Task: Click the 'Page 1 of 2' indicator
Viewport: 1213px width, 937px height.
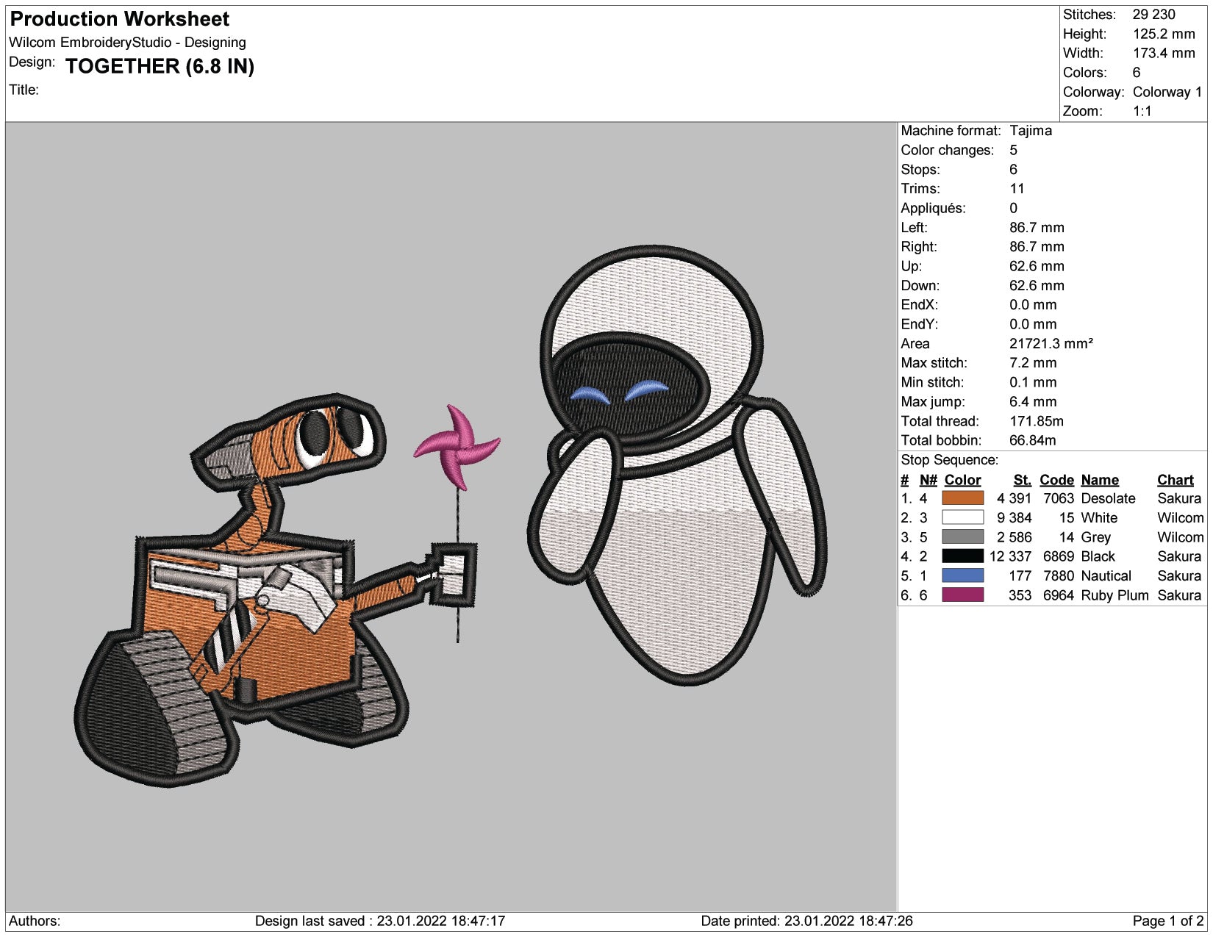Action: coord(1168,921)
